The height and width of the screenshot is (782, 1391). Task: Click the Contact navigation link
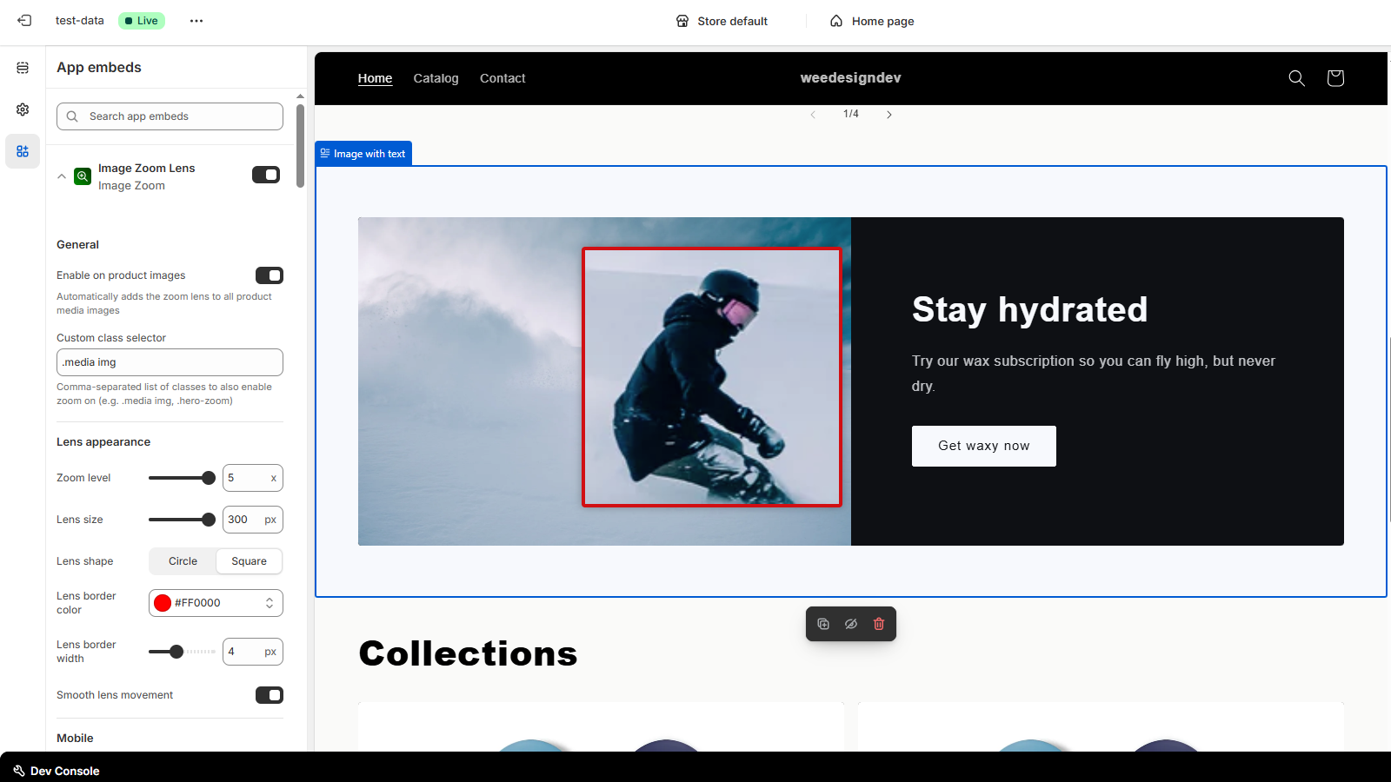tap(502, 78)
